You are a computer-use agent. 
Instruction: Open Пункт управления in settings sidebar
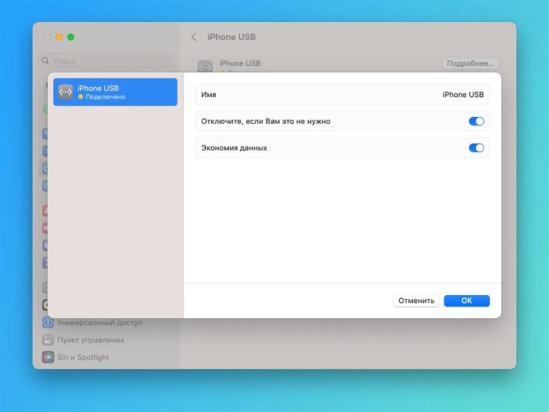click(x=84, y=340)
